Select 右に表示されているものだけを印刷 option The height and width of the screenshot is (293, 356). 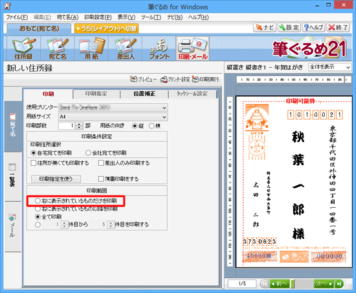pos(38,201)
